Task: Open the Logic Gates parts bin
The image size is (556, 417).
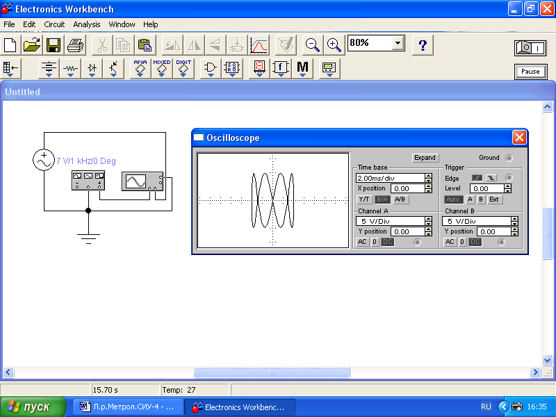Action: coord(211,67)
